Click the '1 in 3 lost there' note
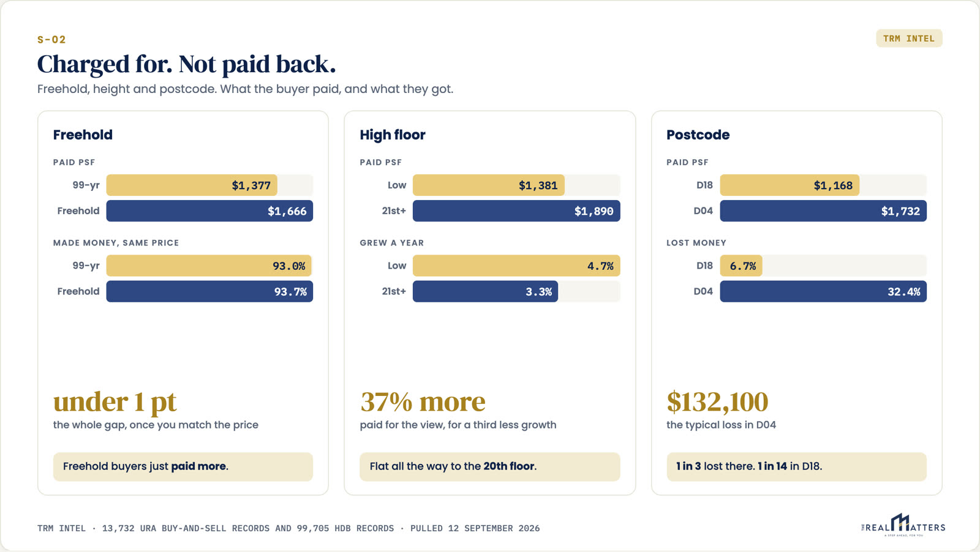 (797, 466)
